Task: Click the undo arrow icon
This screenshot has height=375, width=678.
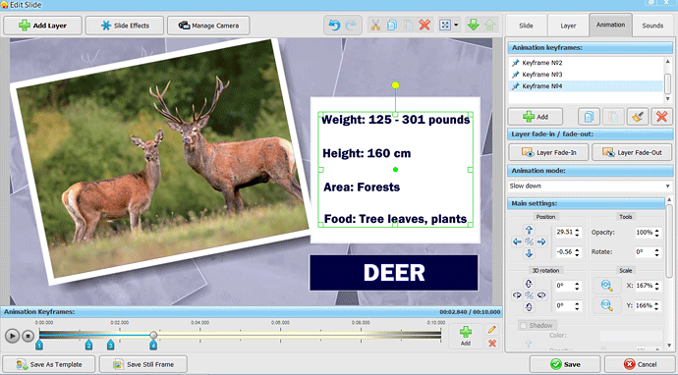Action: (x=334, y=26)
